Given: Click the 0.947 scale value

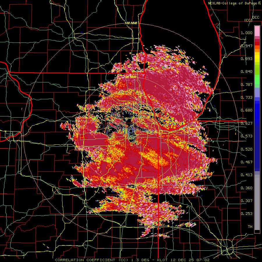Looking at the screenshot, I should click(247, 46).
